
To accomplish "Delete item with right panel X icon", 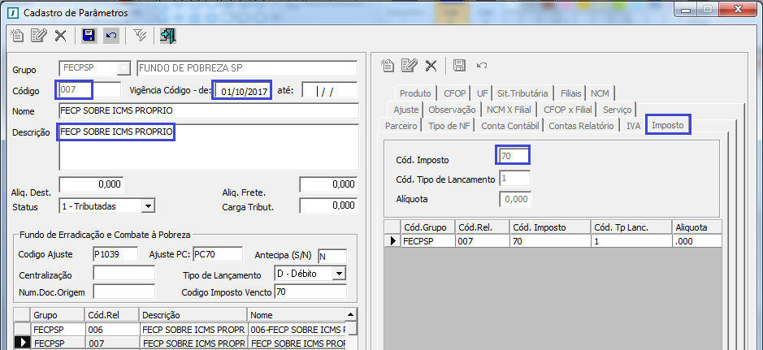I will click(431, 66).
